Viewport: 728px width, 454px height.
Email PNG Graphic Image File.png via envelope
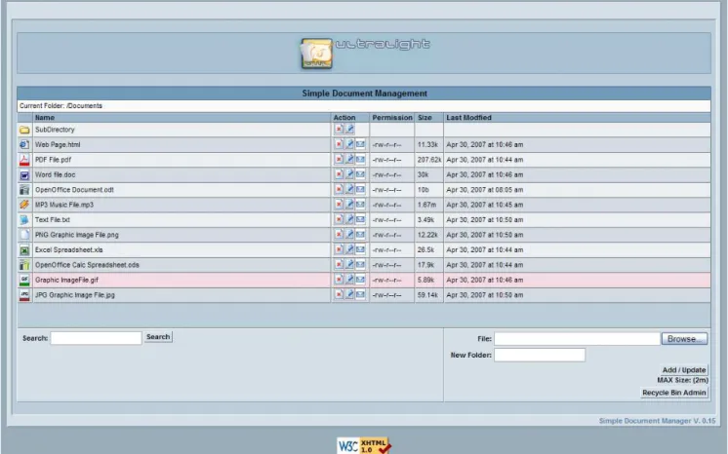pyautogui.click(x=360, y=234)
